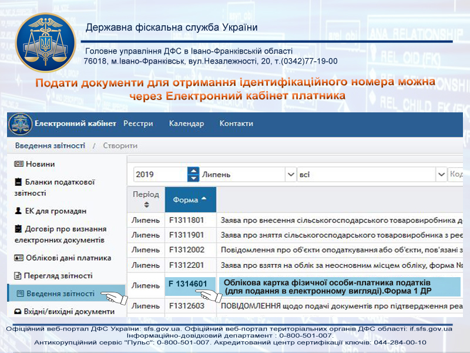Click the Перегляд звітності page icon

point(18,275)
